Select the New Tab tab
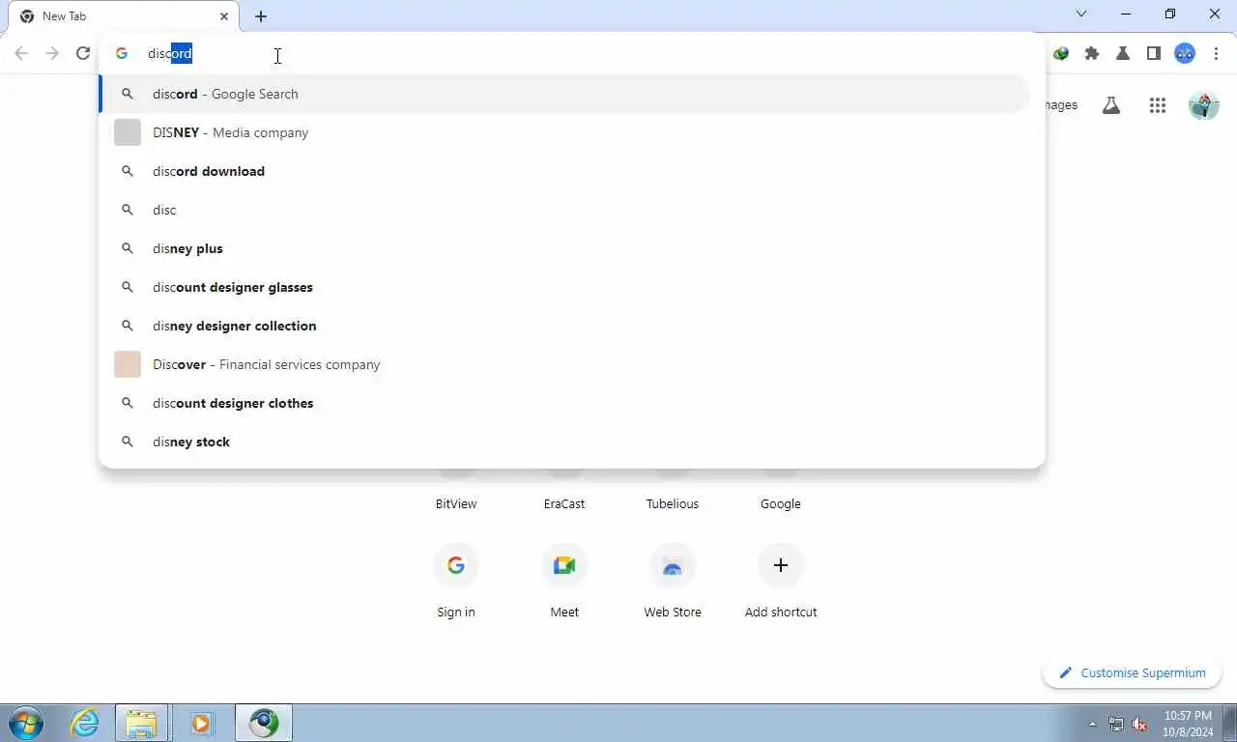1237x742 pixels. (124, 16)
